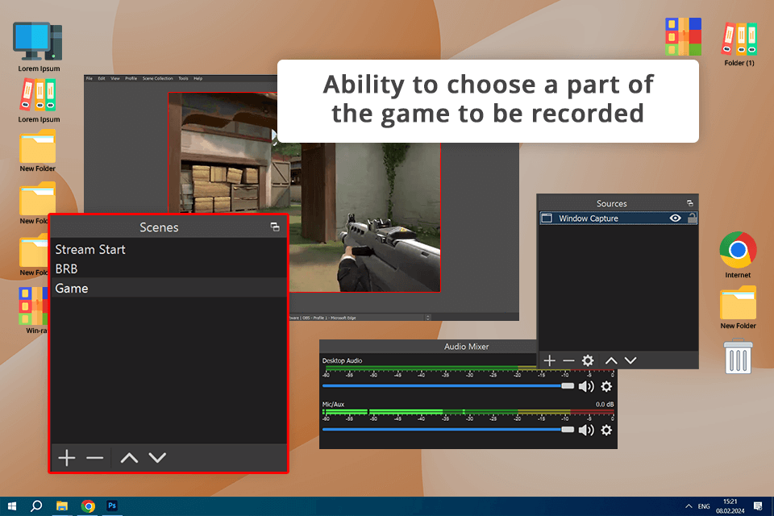Open the notification center icon
Screen dimensions: 774x516
758,506
